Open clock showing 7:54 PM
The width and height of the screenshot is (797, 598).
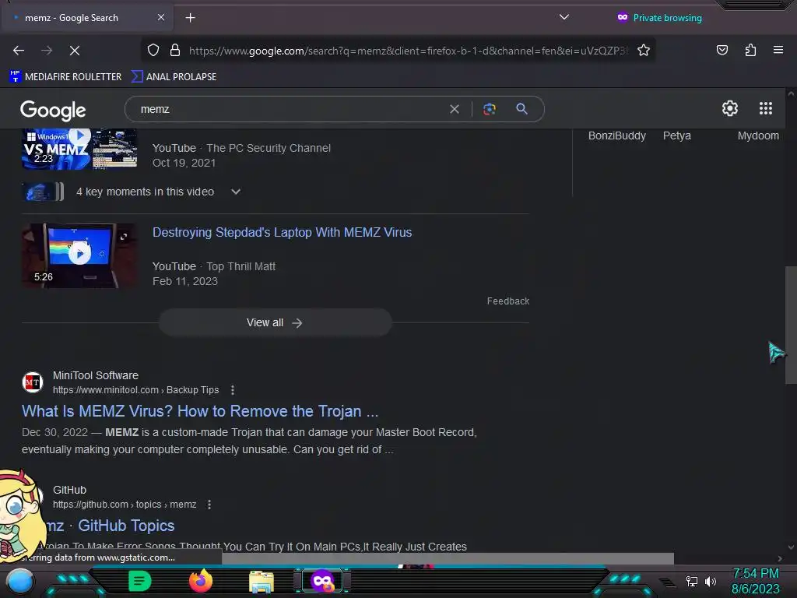(x=755, y=574)
